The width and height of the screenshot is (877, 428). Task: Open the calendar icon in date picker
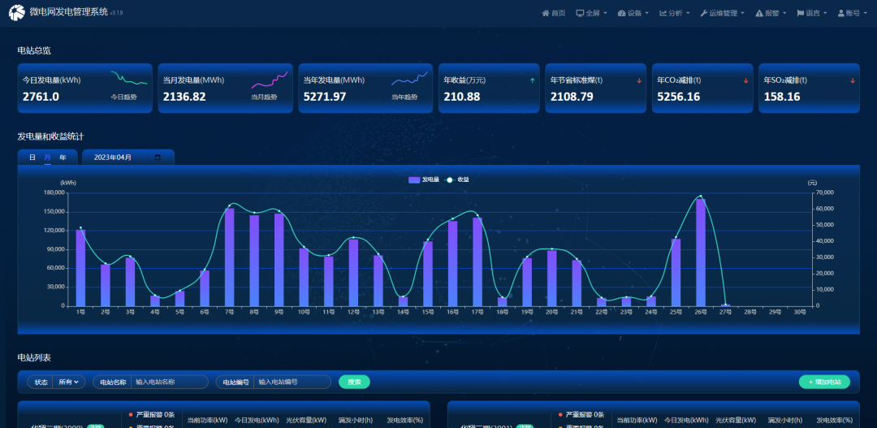[158, 157]
